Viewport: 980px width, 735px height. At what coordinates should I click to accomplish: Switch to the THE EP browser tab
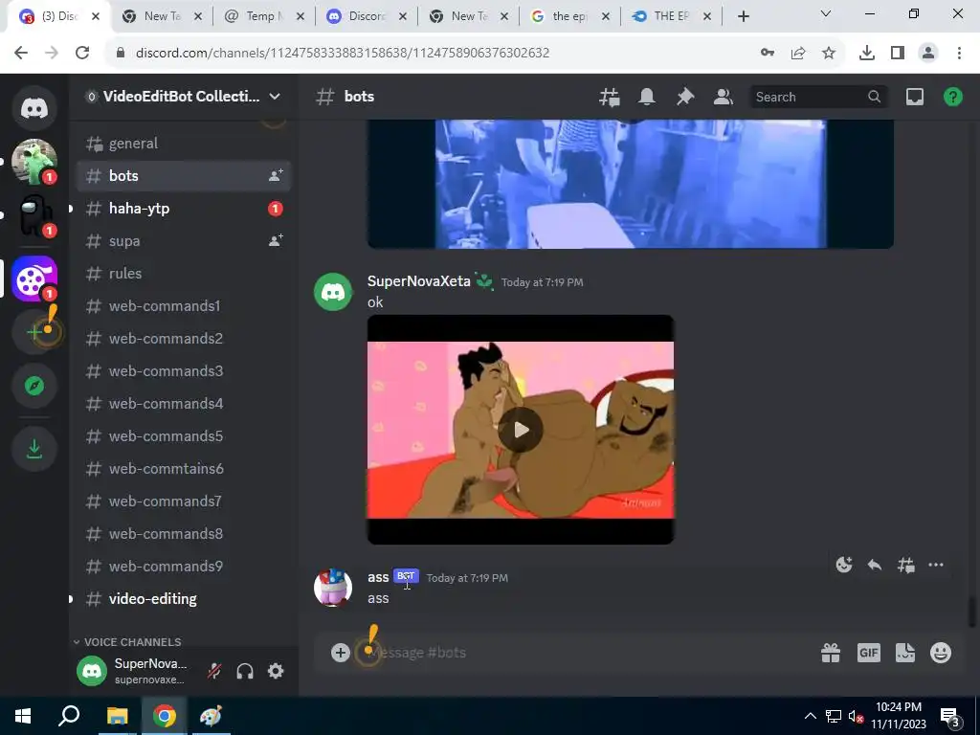tap(670, 16)
